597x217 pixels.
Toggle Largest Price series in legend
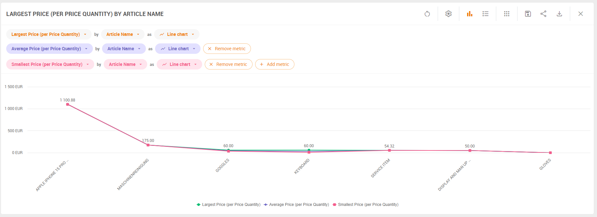231,205
